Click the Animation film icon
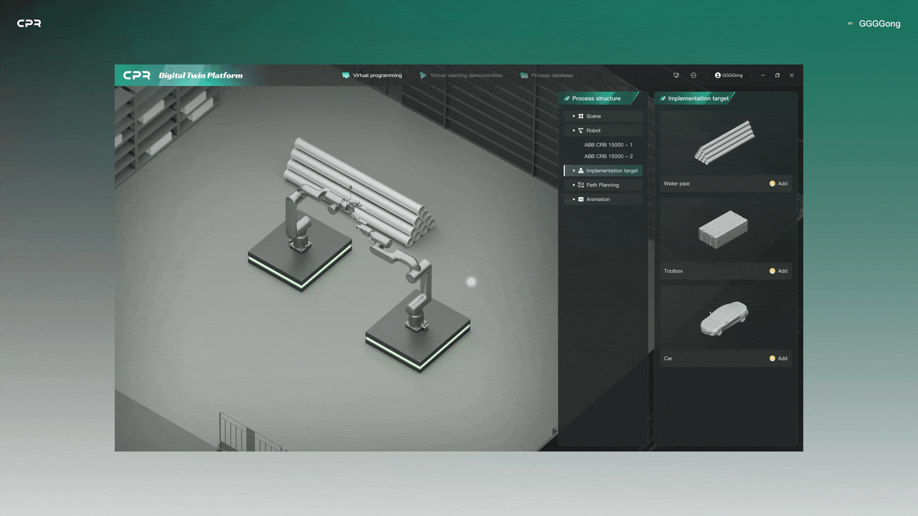 pyautogui.click(x=581, y=199)
